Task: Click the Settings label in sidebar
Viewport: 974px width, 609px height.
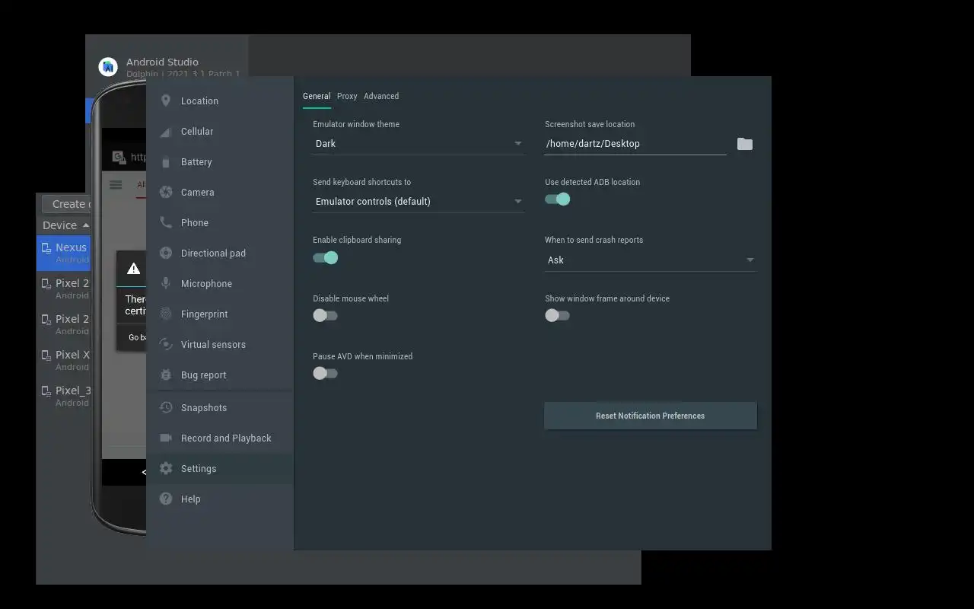Action: pyautogui.click(x=199, y=469)
